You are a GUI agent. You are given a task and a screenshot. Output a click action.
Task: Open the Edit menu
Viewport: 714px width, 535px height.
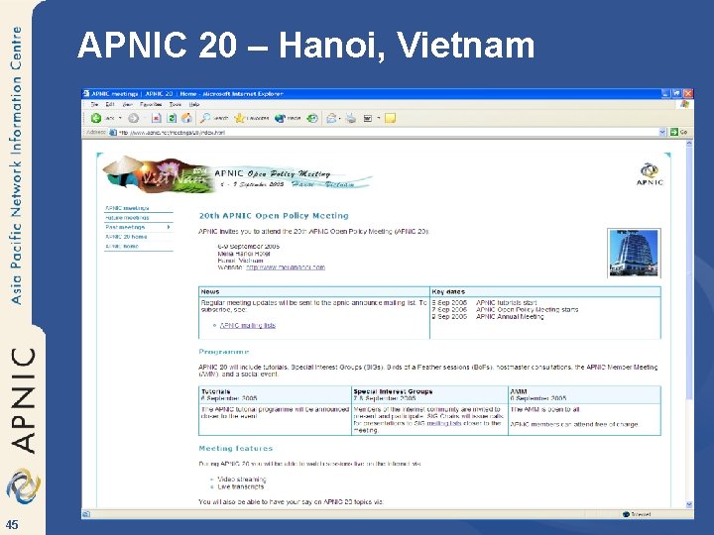110,104
